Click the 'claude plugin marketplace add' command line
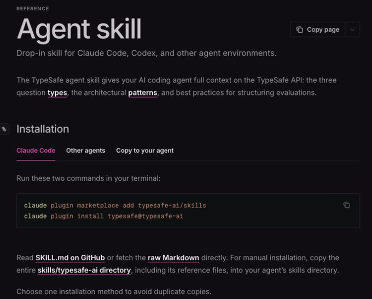Viewport: 372px width, 299px height. [115, 205]
